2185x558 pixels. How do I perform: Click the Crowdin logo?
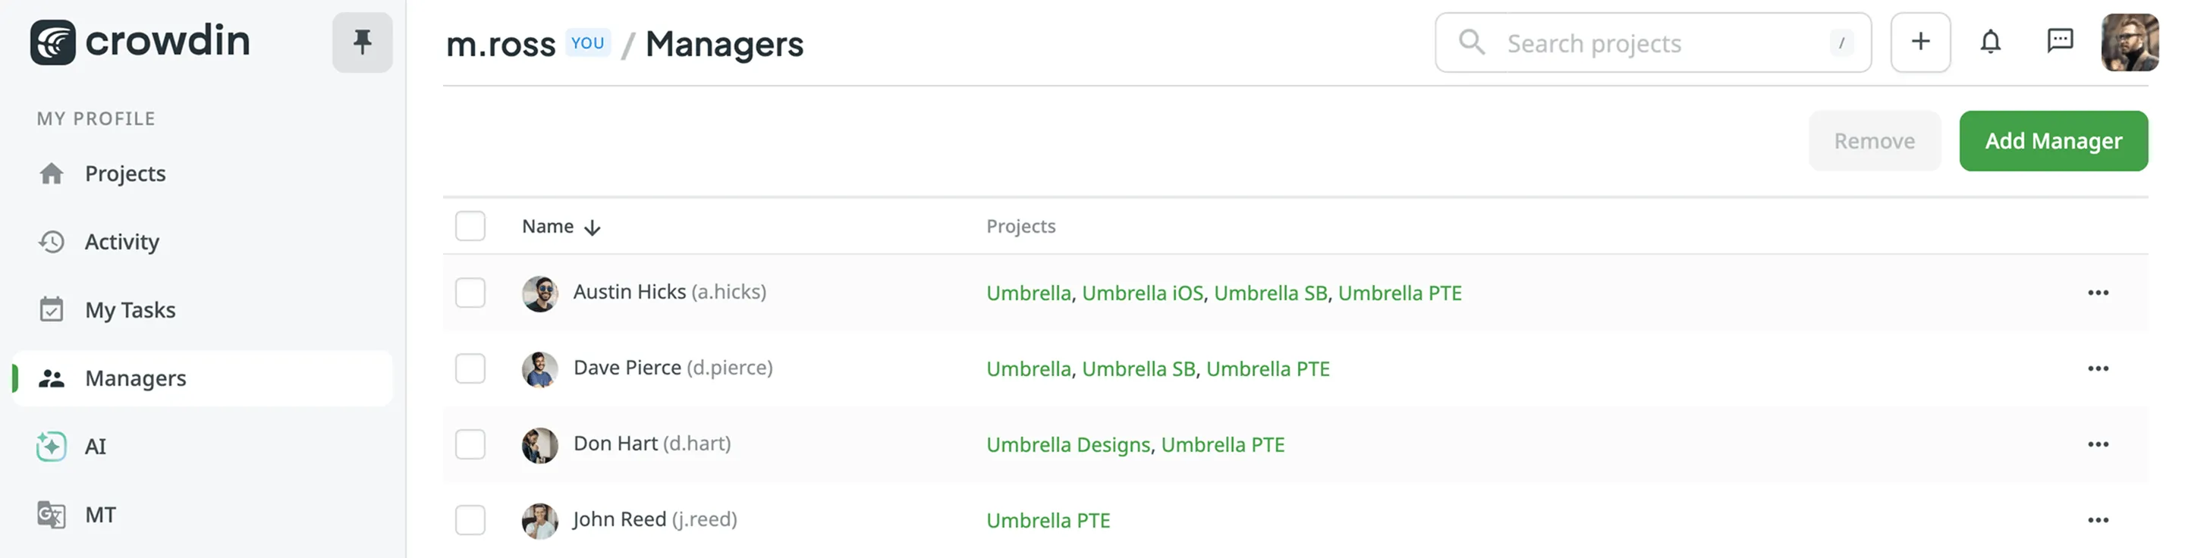[x=140, y=42]
